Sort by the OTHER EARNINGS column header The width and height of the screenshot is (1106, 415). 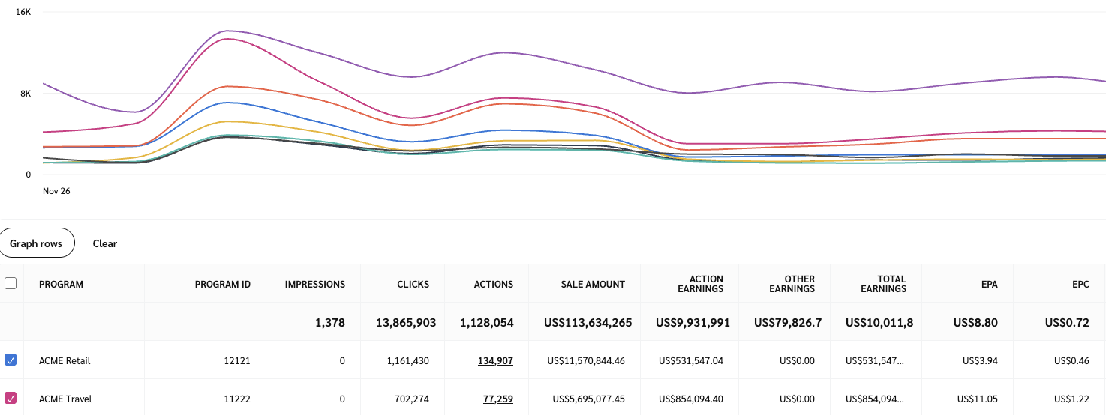792,284
